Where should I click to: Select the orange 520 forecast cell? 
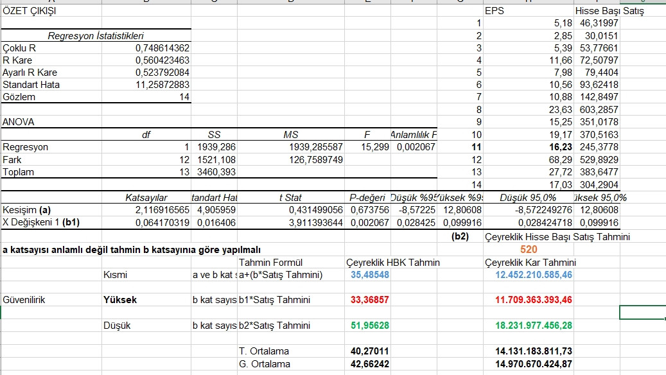[529, 250]
